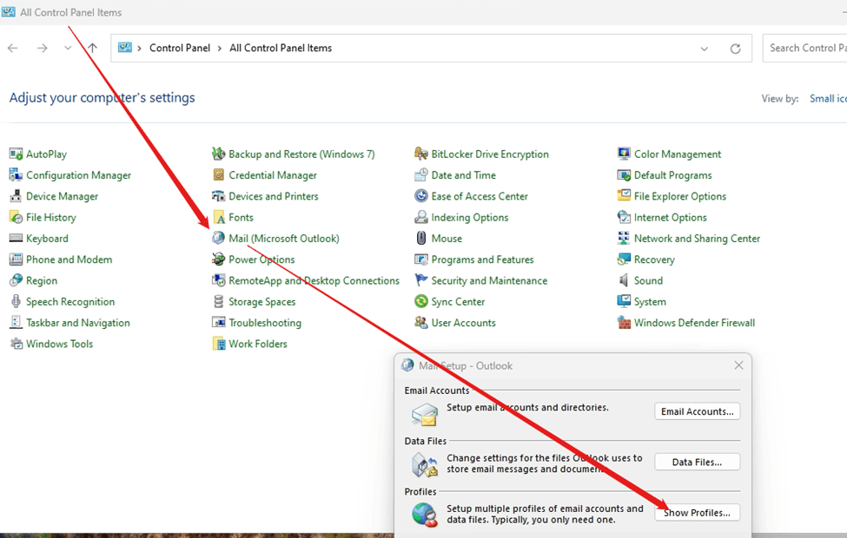The width and height of the screenshot is (847, 538).
Task: Click the Email Accounts... button
Action: tap(698, 411)
